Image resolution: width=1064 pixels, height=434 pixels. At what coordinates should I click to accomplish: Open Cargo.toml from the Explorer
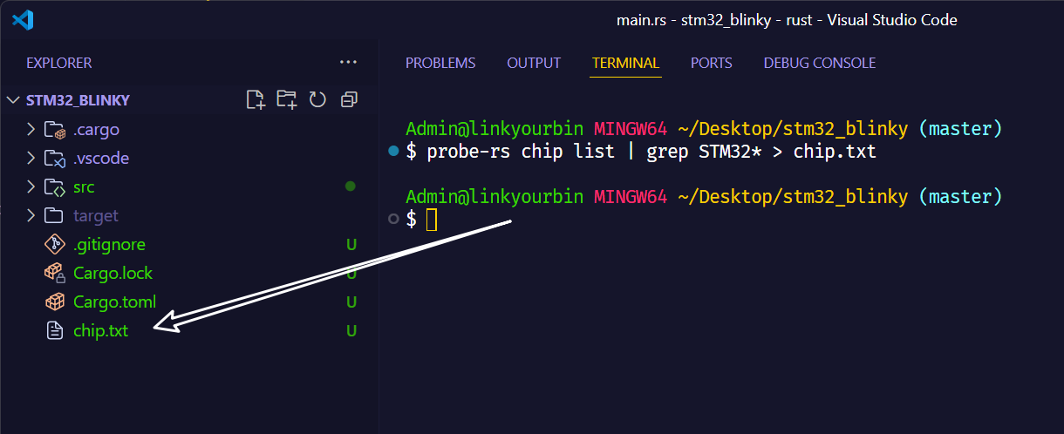[114, 302]
